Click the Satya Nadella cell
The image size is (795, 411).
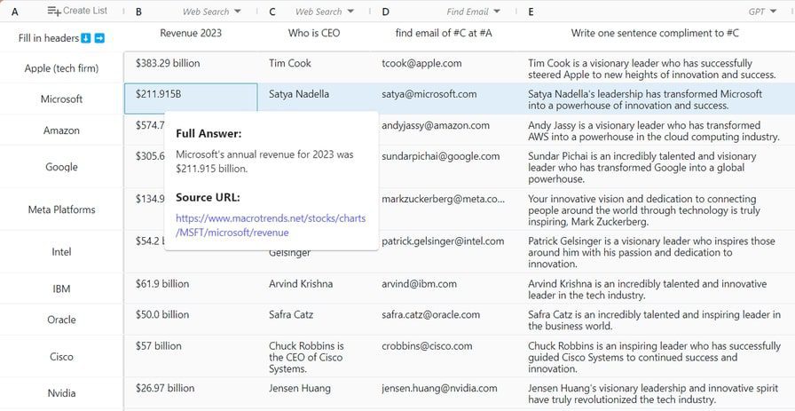tap(314, 99)
